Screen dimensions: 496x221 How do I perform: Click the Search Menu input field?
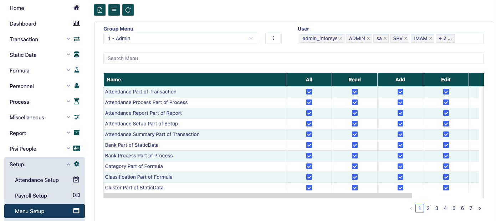293,58
